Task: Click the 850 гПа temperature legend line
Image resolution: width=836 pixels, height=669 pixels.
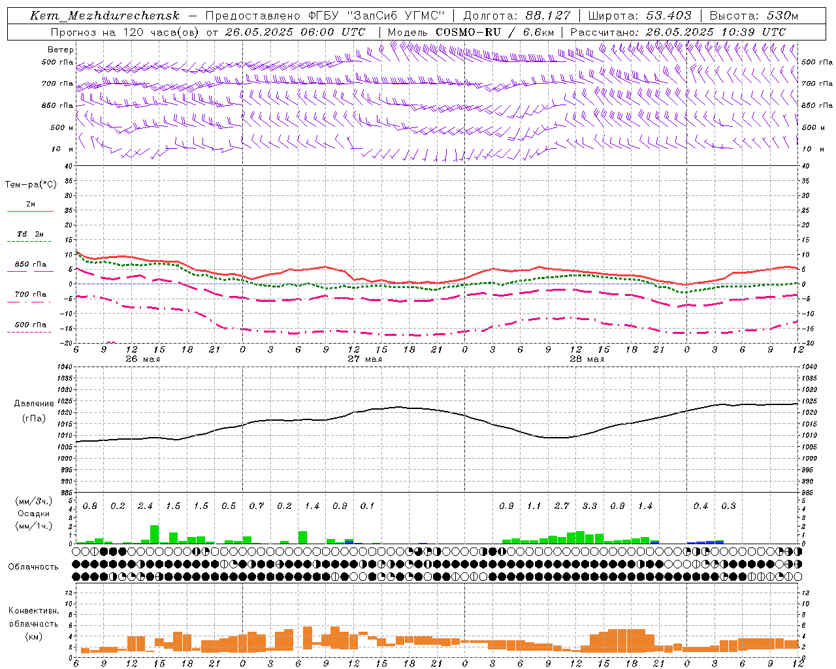Action: [x=30, y=271]
